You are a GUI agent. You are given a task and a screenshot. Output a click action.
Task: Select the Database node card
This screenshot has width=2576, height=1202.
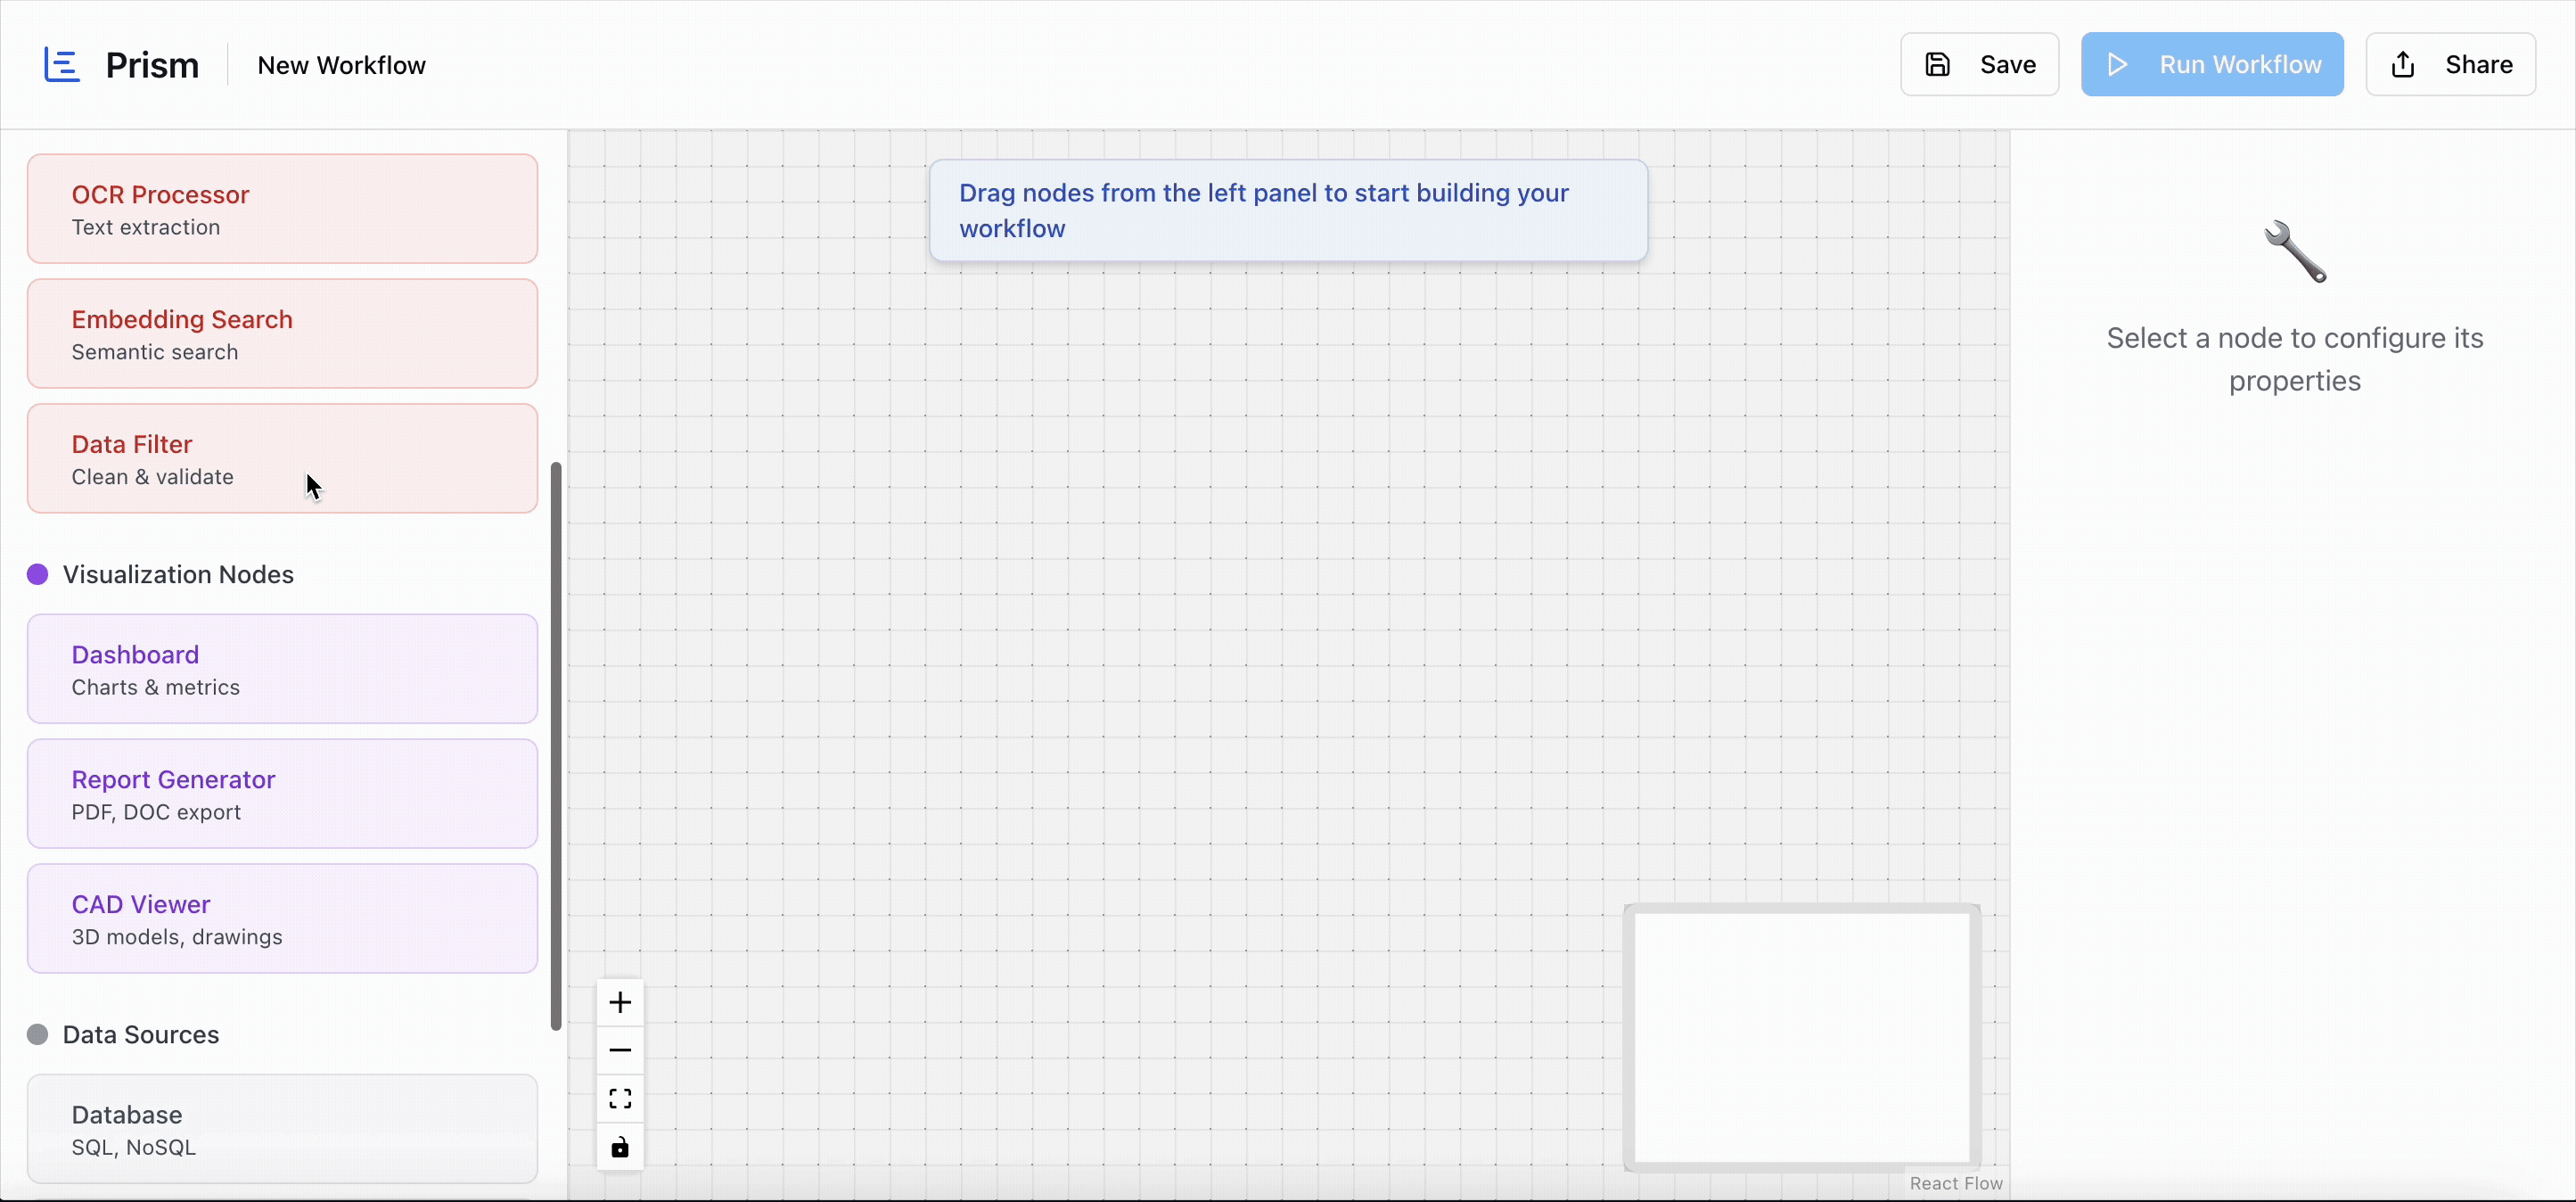tap(282, 1129)
